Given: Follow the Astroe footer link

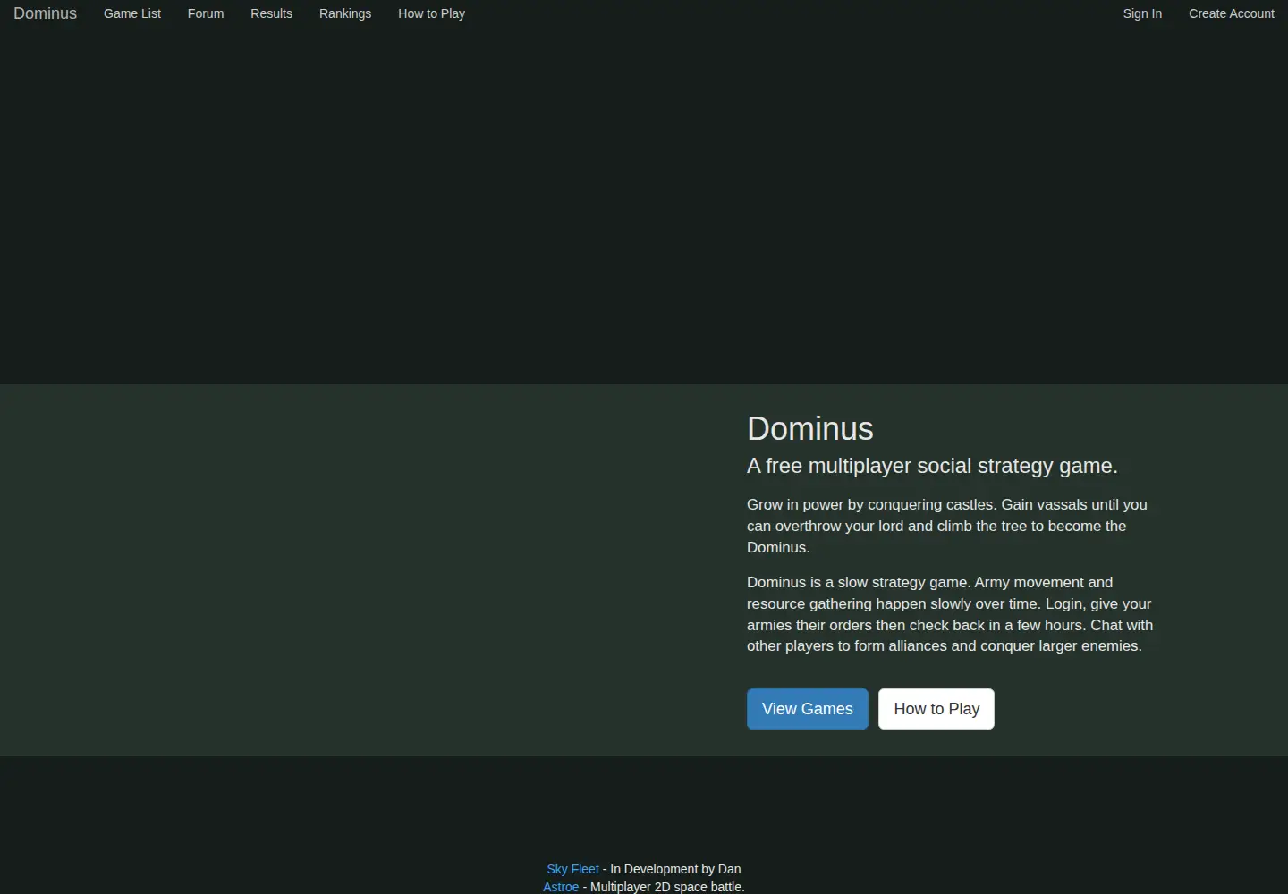Looking at the screenshot, I should [561, 887].
